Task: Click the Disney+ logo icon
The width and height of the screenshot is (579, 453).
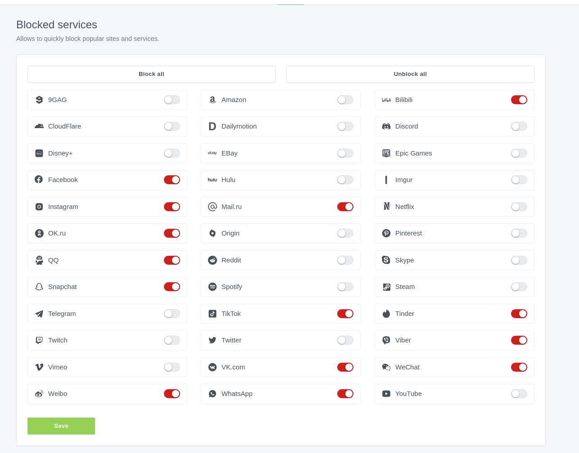Action: (39, 153)
